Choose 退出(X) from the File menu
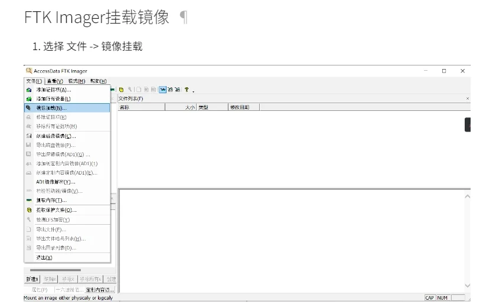The width and height of the screenshot is (483, 302). tap(67, 258)
